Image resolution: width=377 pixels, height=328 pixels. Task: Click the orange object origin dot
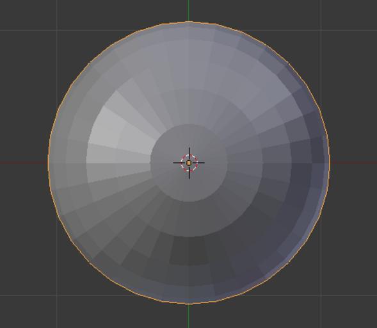pyautogui.click(x=189, y=163)
